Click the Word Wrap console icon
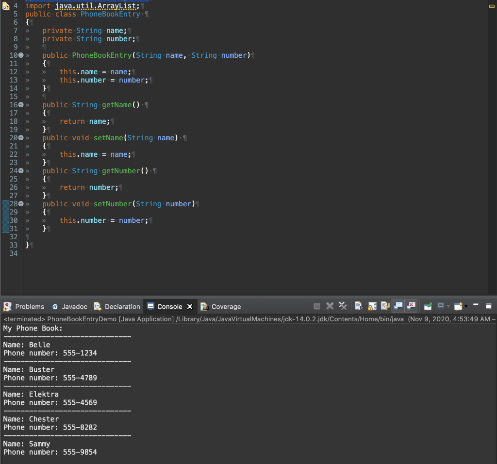Screen dimensions: 497x464 tap(385, 306)
